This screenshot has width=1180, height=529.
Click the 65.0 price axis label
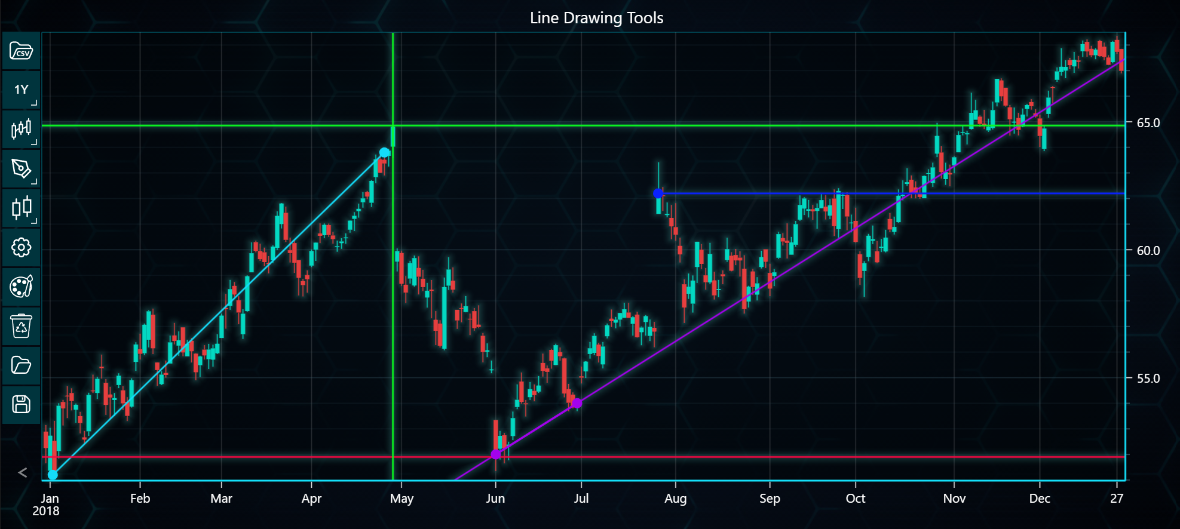1148,123
